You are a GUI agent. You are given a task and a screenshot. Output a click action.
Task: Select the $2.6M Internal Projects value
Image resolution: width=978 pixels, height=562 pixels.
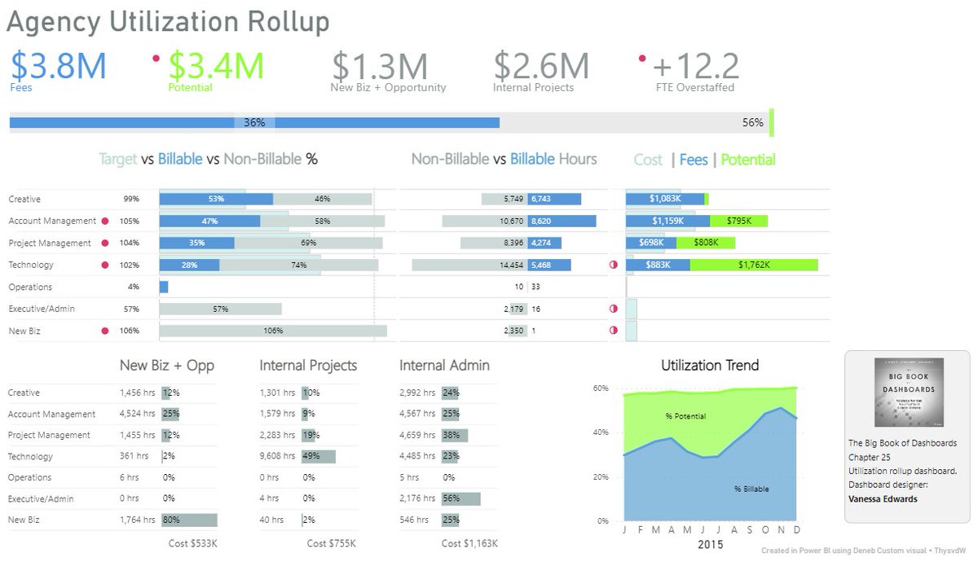point(541,66)
